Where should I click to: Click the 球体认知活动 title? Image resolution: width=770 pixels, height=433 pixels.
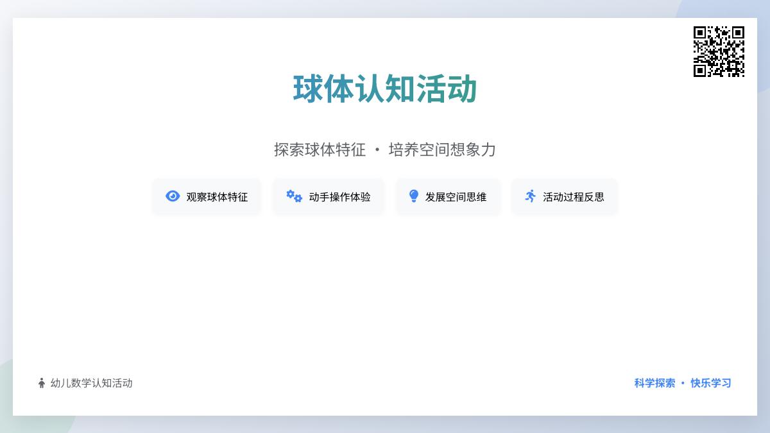point(385,89)
